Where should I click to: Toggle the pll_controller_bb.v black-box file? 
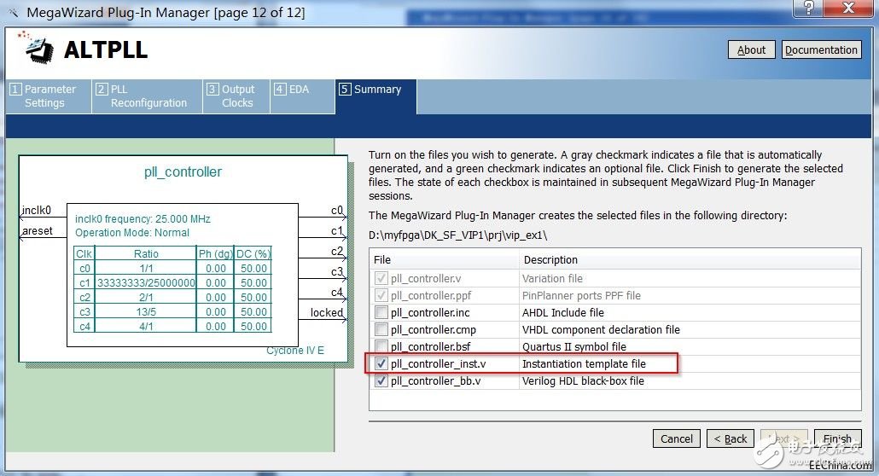pyautogui.click(x=381, y=381)
